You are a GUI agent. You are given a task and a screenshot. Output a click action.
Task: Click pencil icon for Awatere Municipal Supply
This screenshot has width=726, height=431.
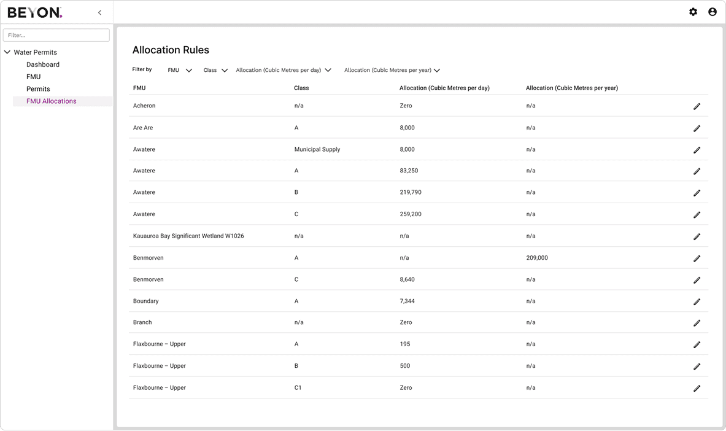pyautogui.click(x=697, y=150)
